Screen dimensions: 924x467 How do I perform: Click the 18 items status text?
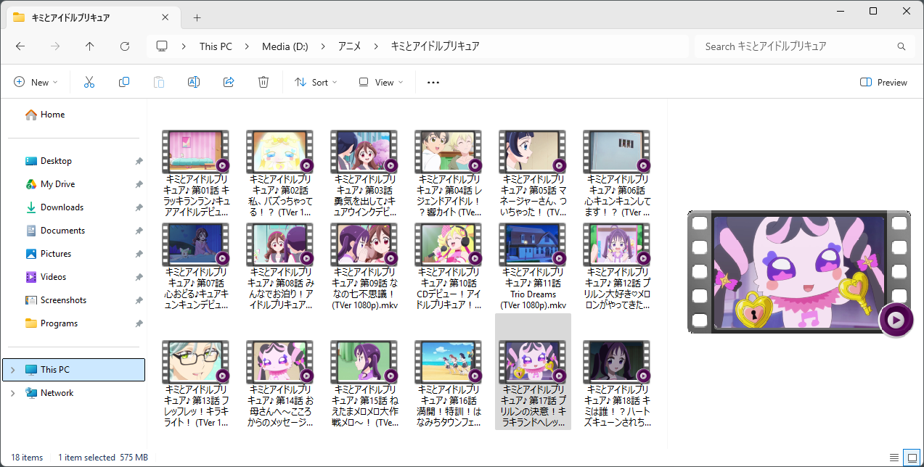click(27, 458)
